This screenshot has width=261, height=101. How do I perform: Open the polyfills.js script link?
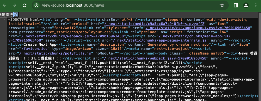[x=55, y=53]
